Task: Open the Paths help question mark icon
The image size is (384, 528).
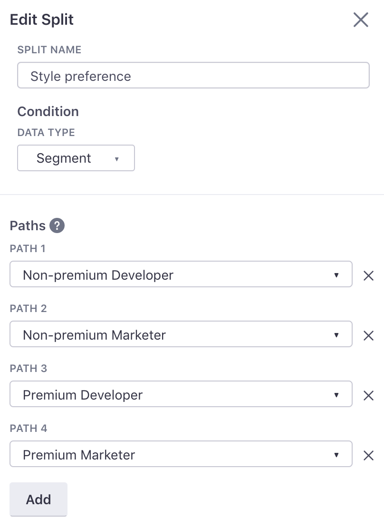Action: click(x=57, y=225)
